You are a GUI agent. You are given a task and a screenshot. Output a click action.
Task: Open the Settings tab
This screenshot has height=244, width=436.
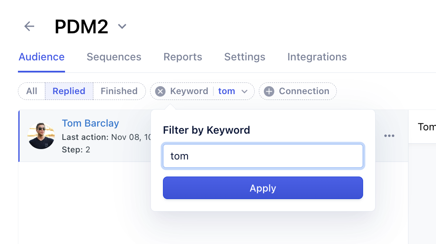tap(245, 57)
